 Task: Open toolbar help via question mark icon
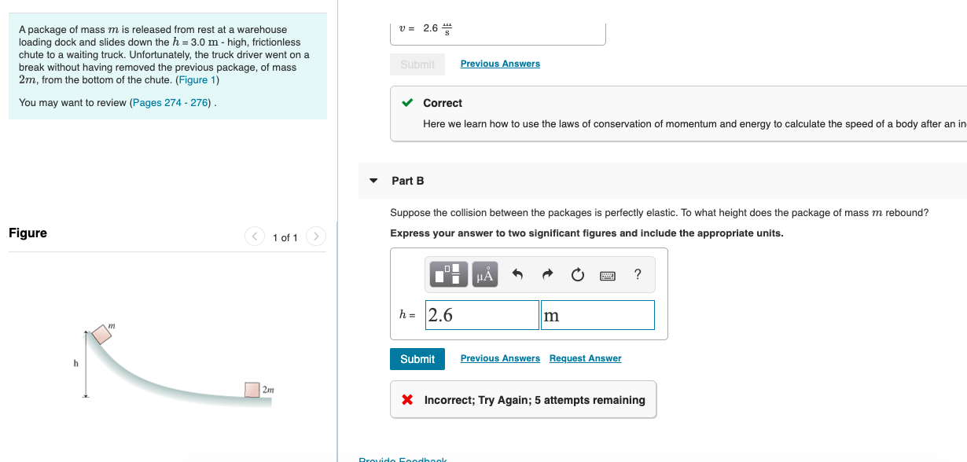637,274
